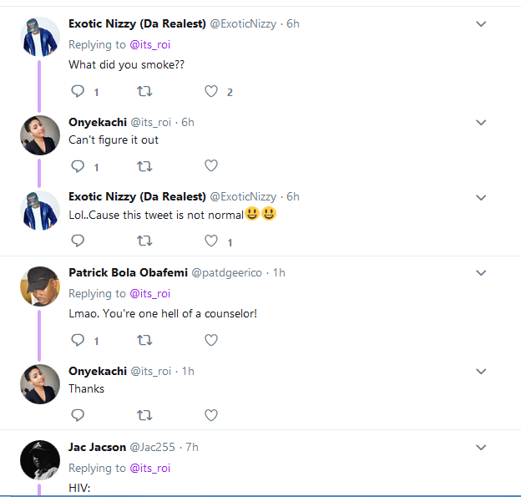This screenshot has height=497, width=521.
Task: Reply to Patrick Bola Obafemi's tweet
Action: tap(78, 340)
